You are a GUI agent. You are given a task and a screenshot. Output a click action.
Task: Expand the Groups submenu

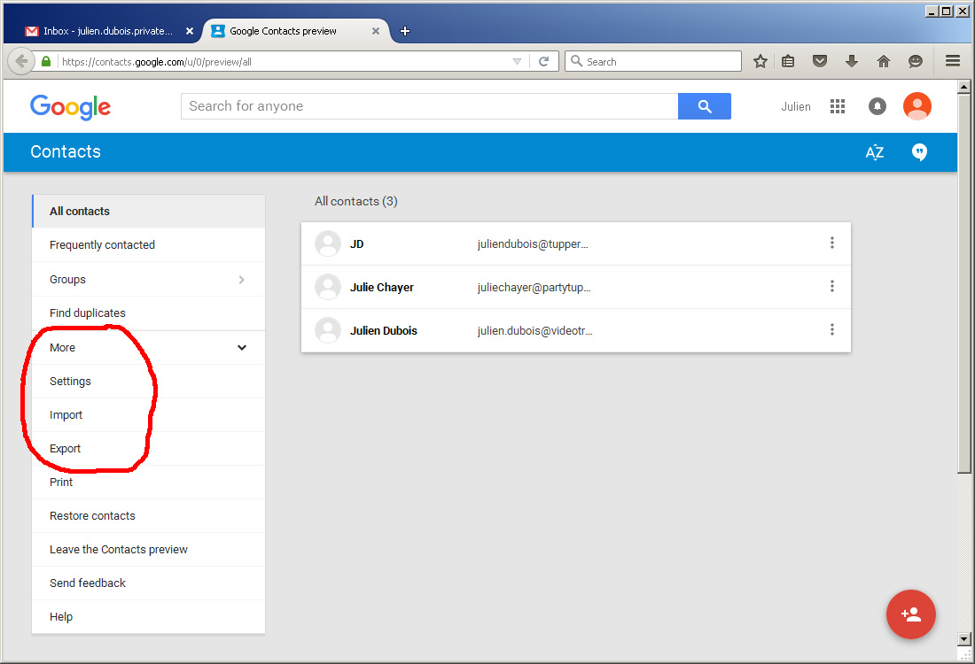(x=241, y=280)
